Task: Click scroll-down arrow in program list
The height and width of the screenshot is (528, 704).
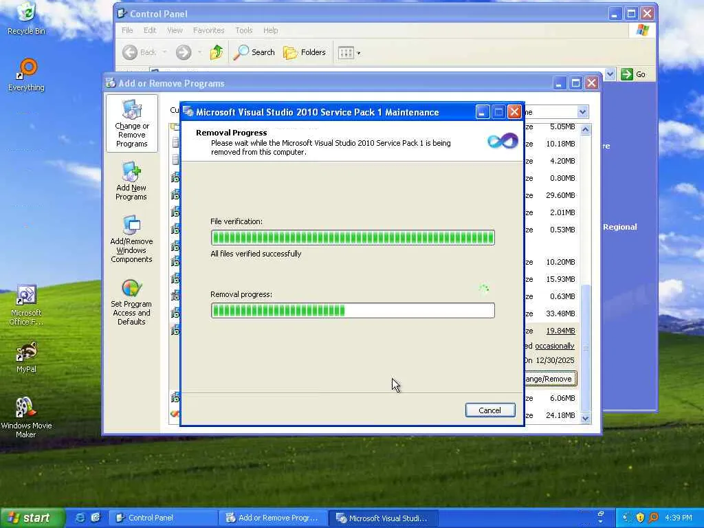Action: (x=585, y=418)
